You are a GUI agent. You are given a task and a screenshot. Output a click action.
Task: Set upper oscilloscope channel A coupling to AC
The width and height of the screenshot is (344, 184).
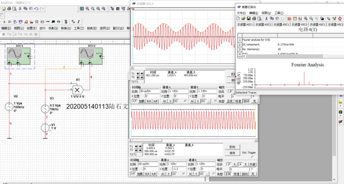click(165, 101)
